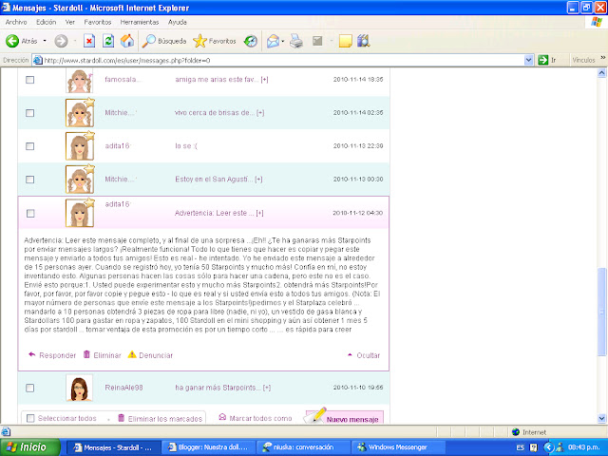Screen dimensions: 608x456
Task: Click the vertical scrollbar thumb
Action: pyautogui.click(x=601, y=312)
